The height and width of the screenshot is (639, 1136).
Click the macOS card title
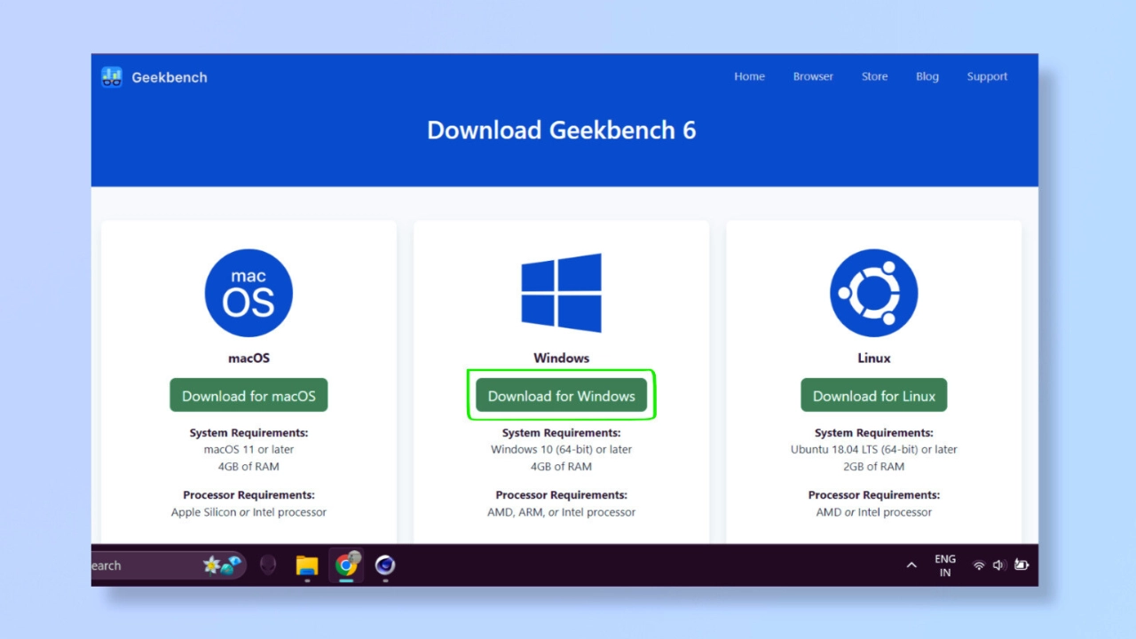click(x=248, y=359)
